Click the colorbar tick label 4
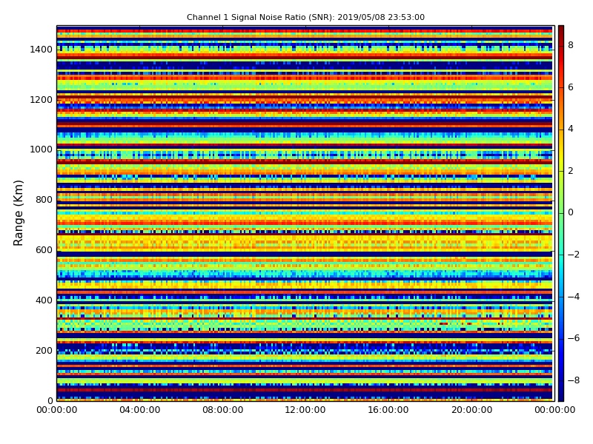593x444 pixels. (571, 129)
